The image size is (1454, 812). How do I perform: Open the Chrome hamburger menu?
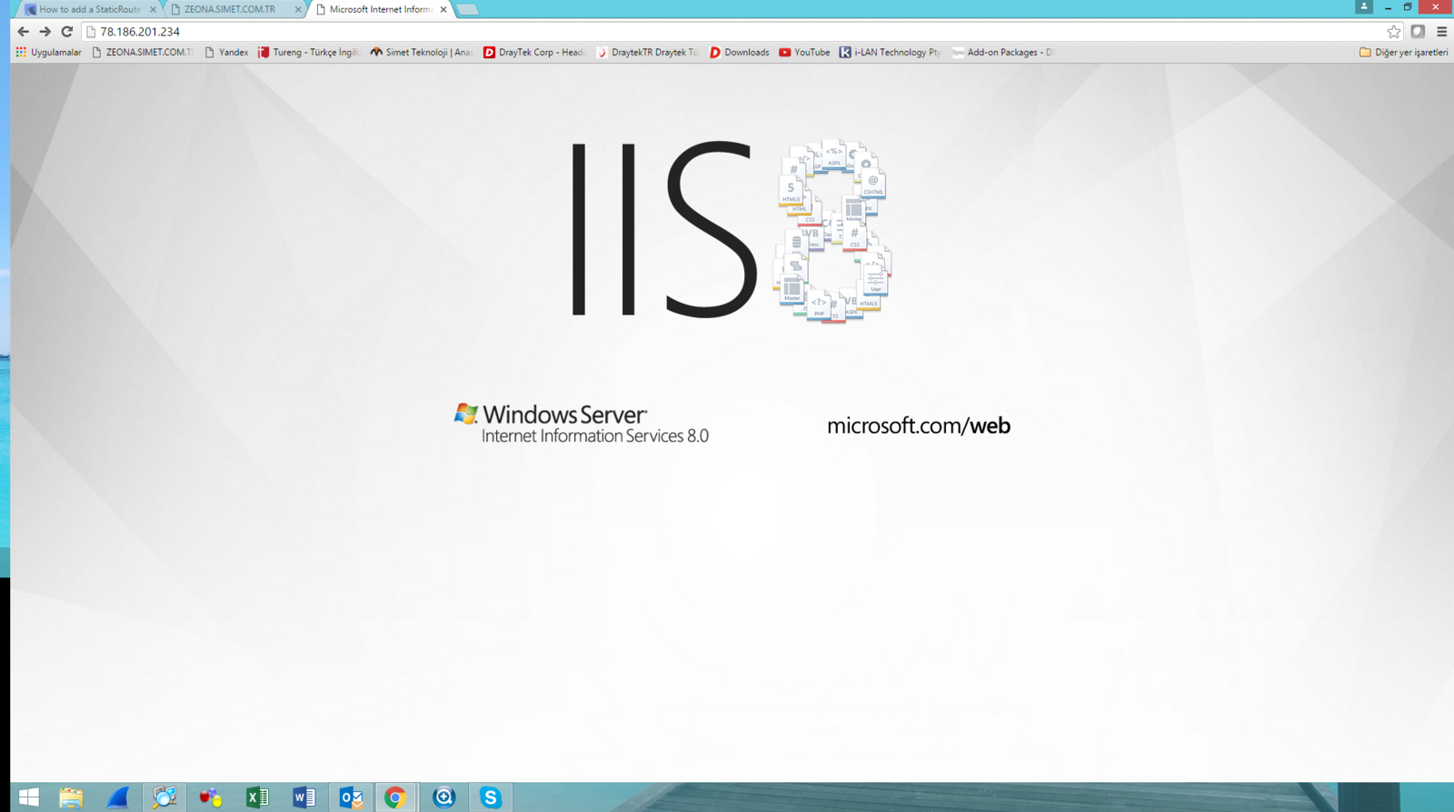pyautogui.click(x=1441, y=32)
